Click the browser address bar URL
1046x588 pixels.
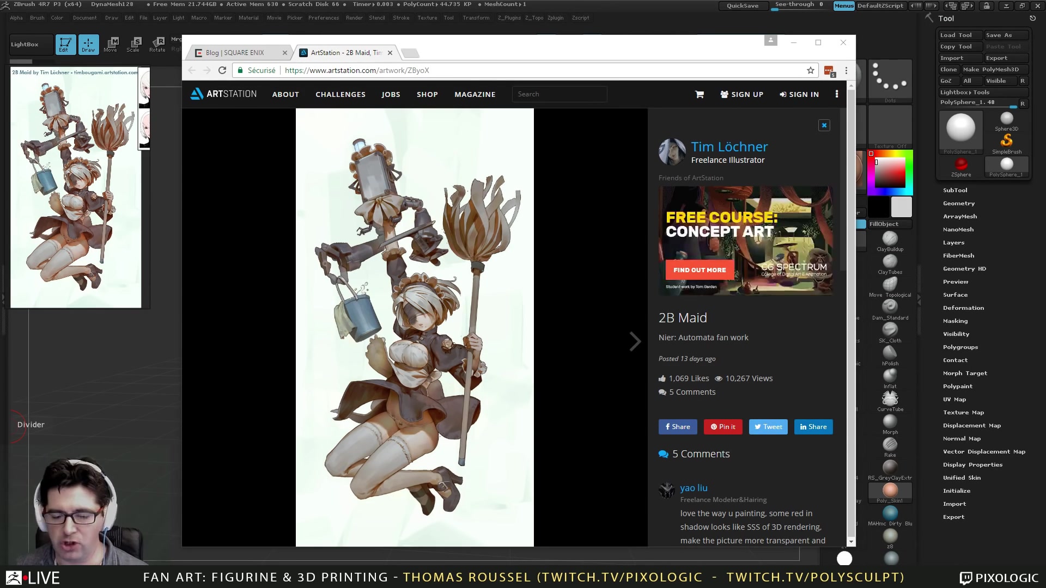tap(357, 70)
